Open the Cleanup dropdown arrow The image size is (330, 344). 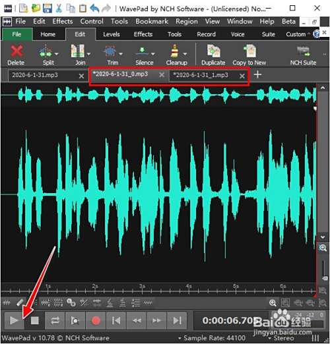(185, 54)
